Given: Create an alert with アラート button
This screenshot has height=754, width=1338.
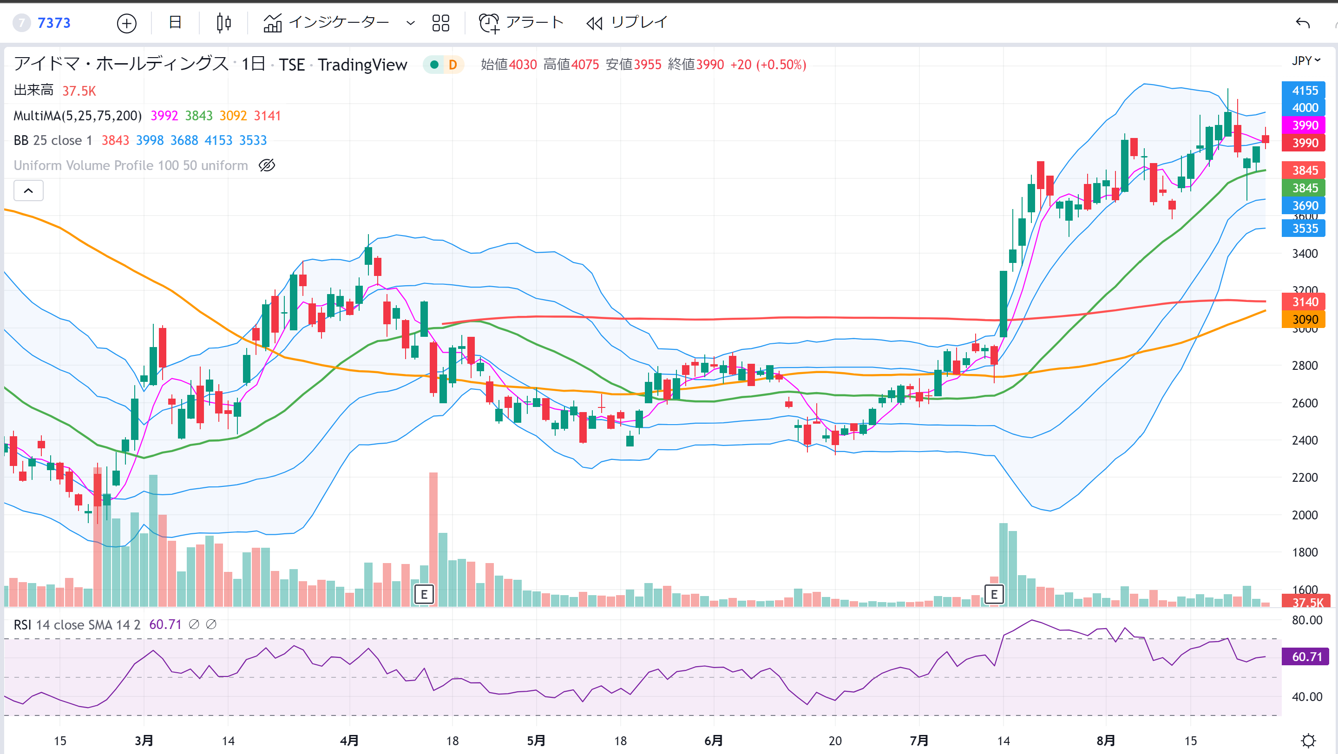Looking at the screenshot, I should (521, 23).
